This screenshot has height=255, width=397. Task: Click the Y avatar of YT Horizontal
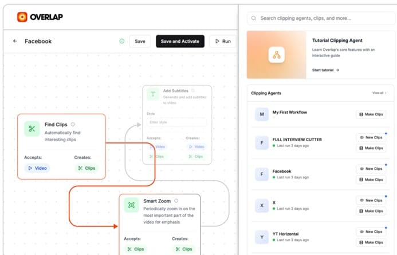(x=262, y=237)
